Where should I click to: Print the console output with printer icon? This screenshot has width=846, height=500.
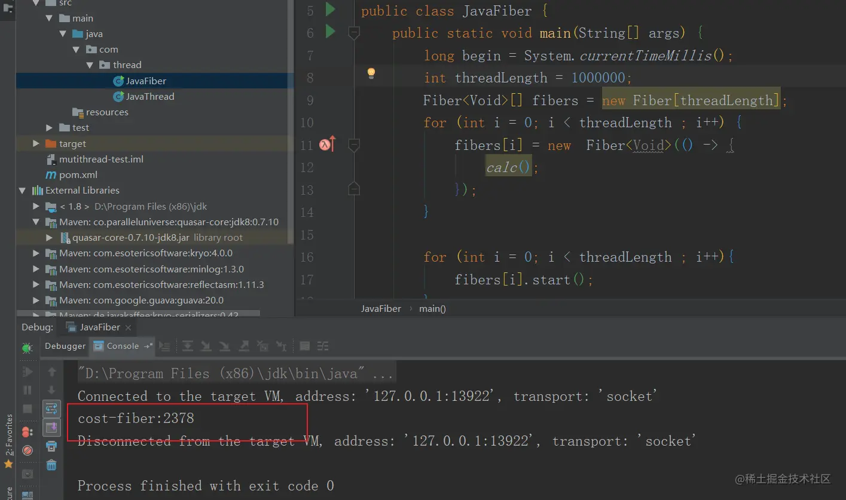coord(52,446)
